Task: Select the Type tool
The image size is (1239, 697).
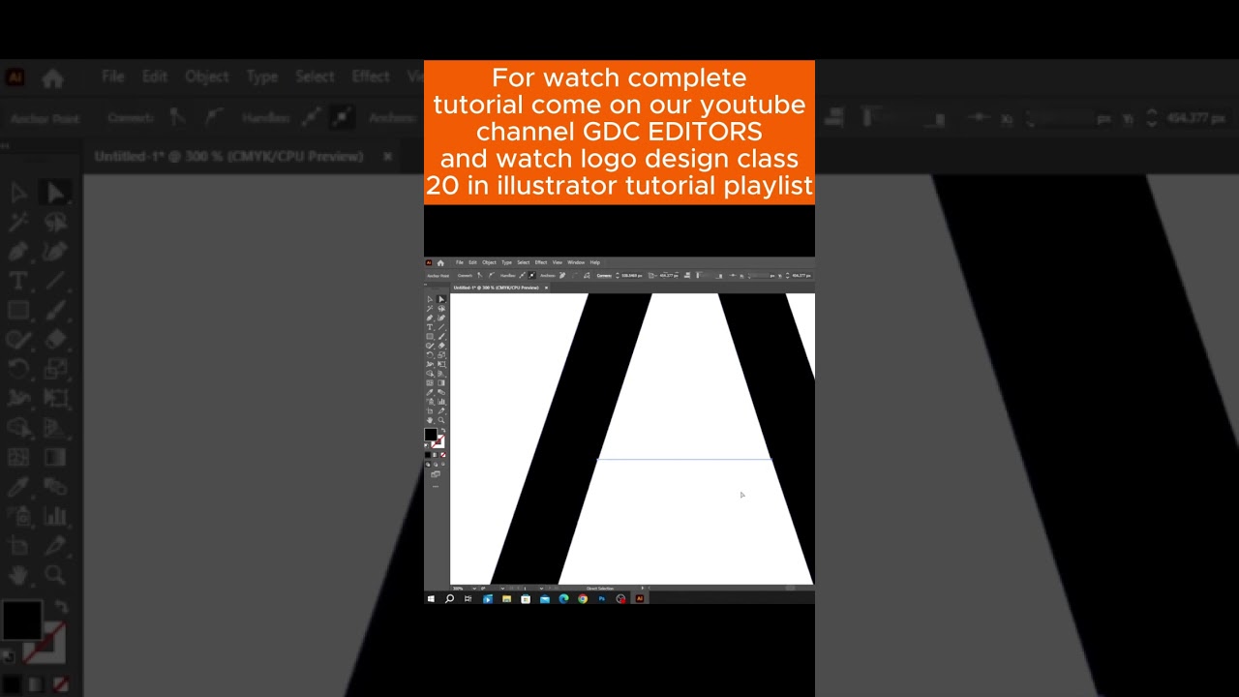Action: tap(430, 327)
